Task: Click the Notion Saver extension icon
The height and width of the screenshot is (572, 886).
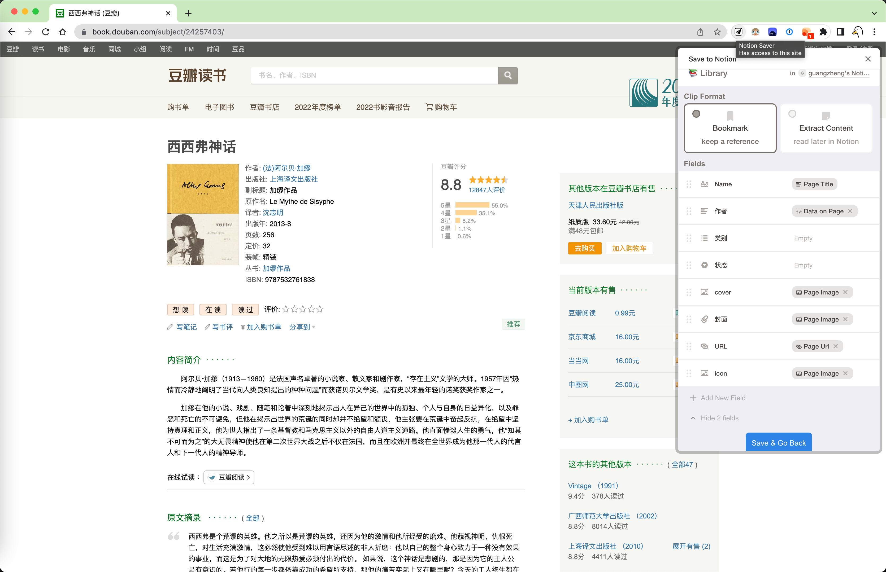Action: click(739, 32)
